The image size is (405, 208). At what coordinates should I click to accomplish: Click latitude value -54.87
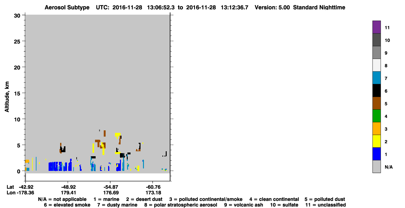(x=111, y=187)
